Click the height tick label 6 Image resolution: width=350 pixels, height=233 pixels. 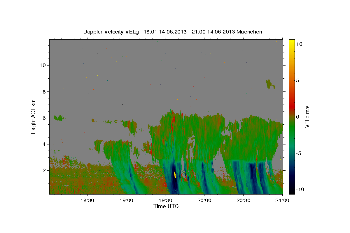(45, 118)
